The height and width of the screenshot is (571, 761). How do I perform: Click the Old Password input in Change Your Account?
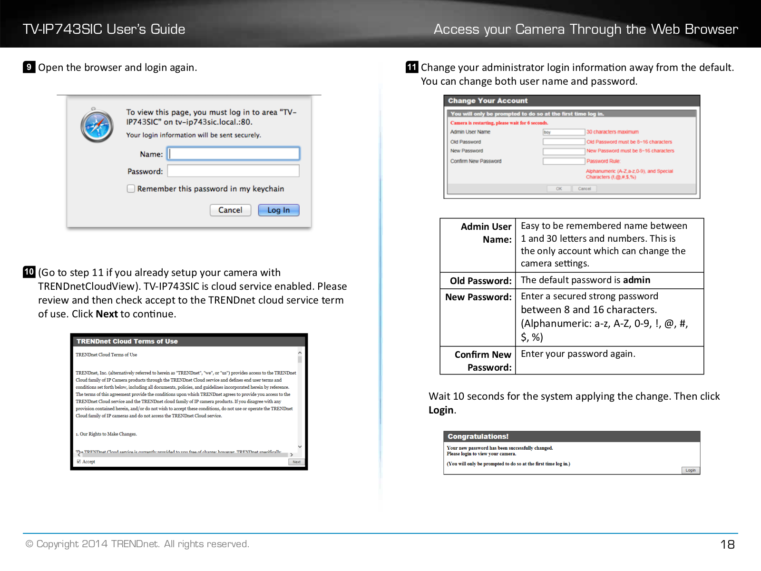click(564, 142)
